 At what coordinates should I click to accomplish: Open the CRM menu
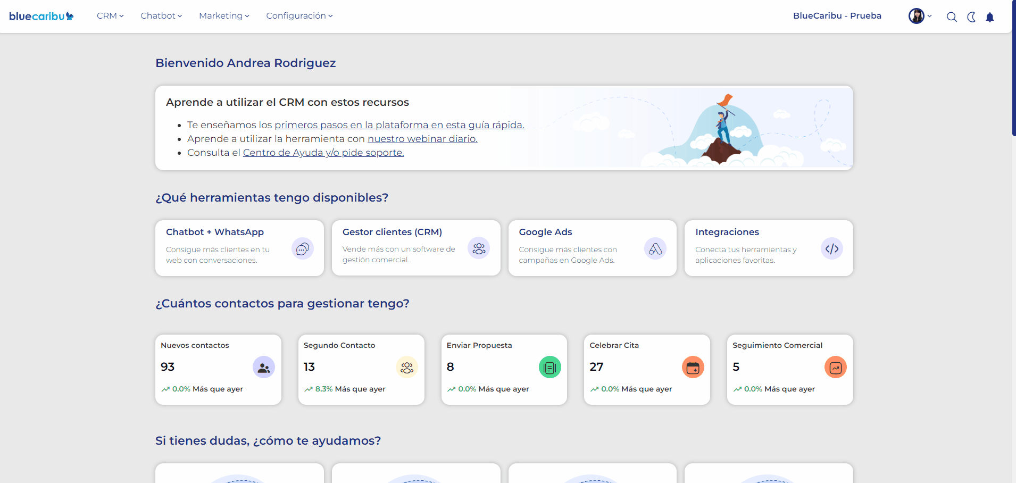coord(110,16)
